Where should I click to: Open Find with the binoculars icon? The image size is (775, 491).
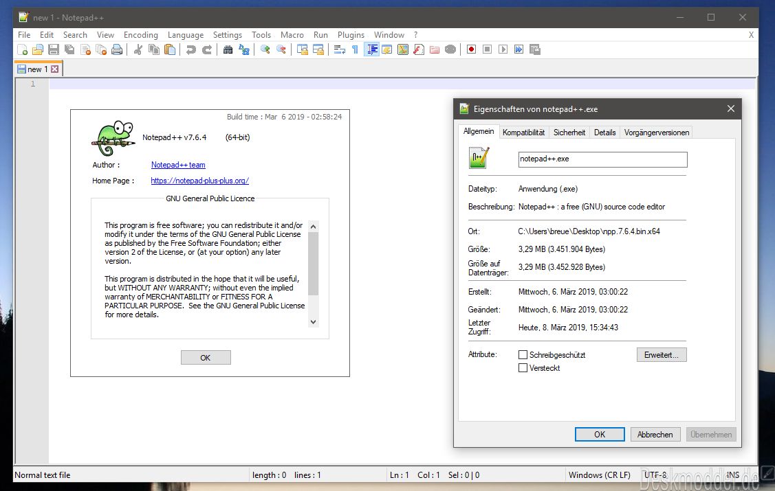(x=228, y=49)
